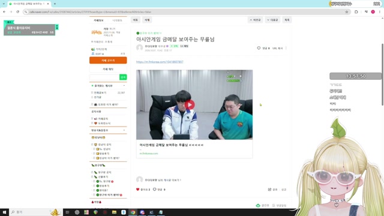Click the 공유 share icon
384x216 pixels.
[x=269, y=190]
